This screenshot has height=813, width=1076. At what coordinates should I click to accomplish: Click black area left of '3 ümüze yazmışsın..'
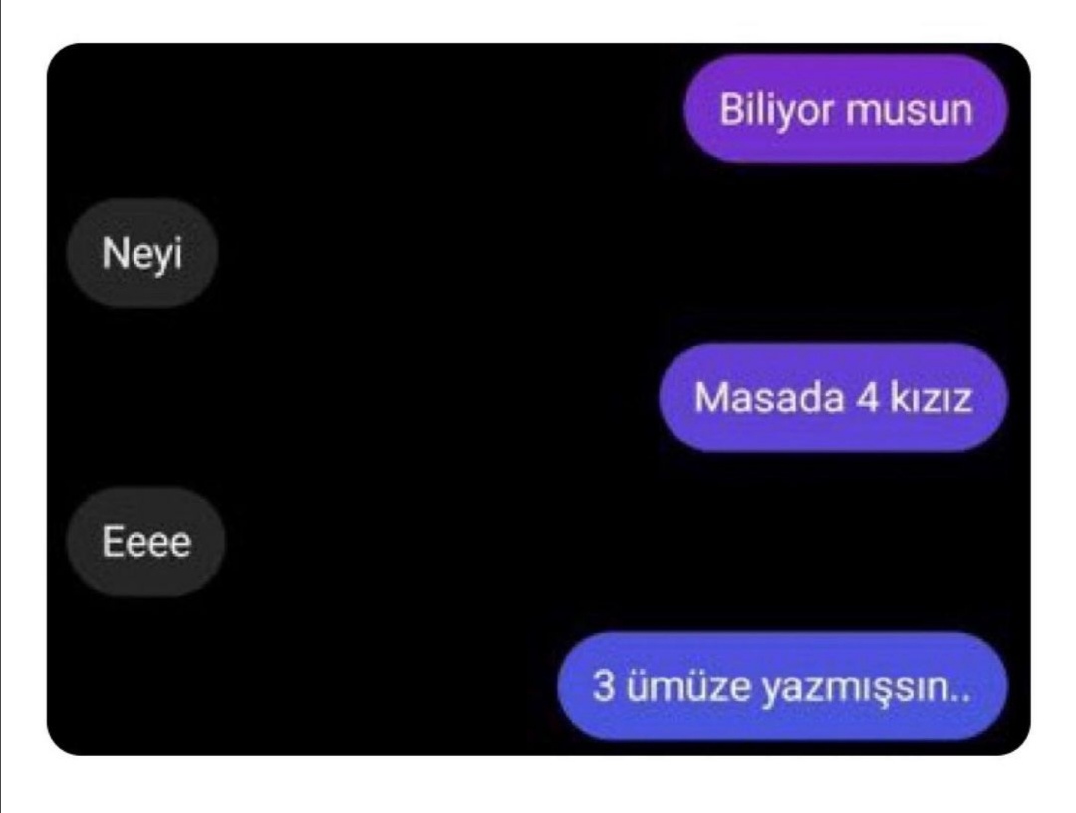(x=302, y=686)
